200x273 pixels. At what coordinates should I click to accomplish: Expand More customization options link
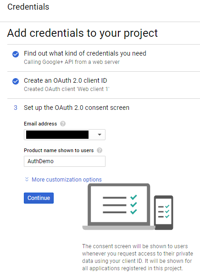67,180
